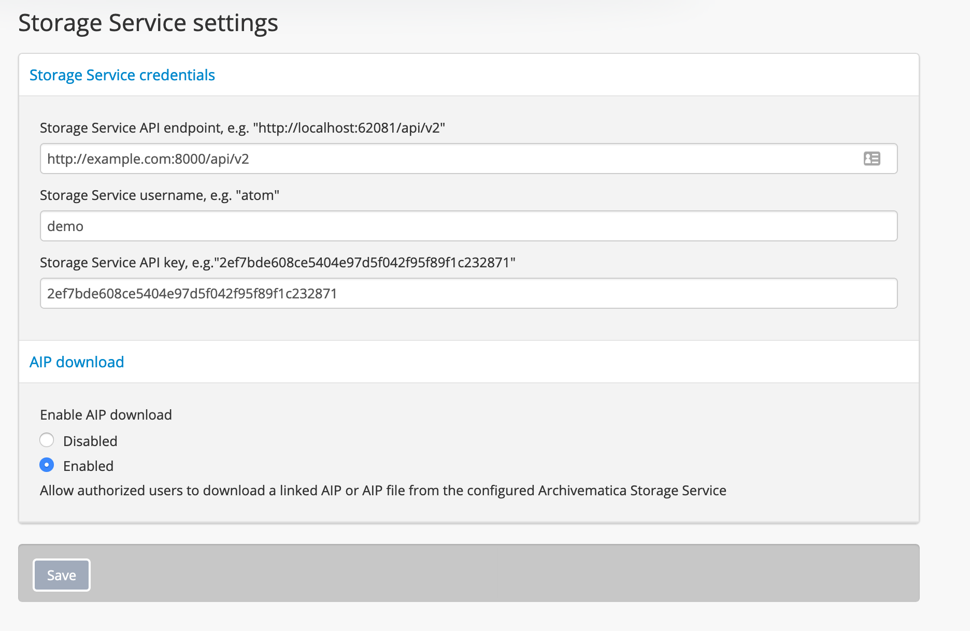This screenshot has height=631, width=970.
Task: Click the Save button
Action: [x=62, y=575]
